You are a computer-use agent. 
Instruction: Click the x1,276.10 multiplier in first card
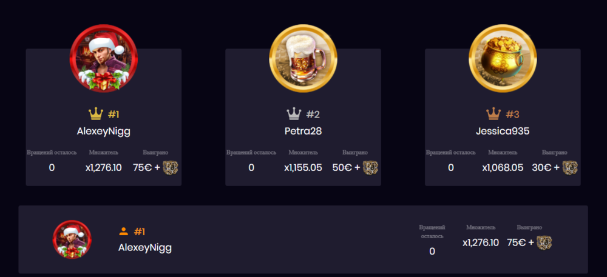[103, 168]
